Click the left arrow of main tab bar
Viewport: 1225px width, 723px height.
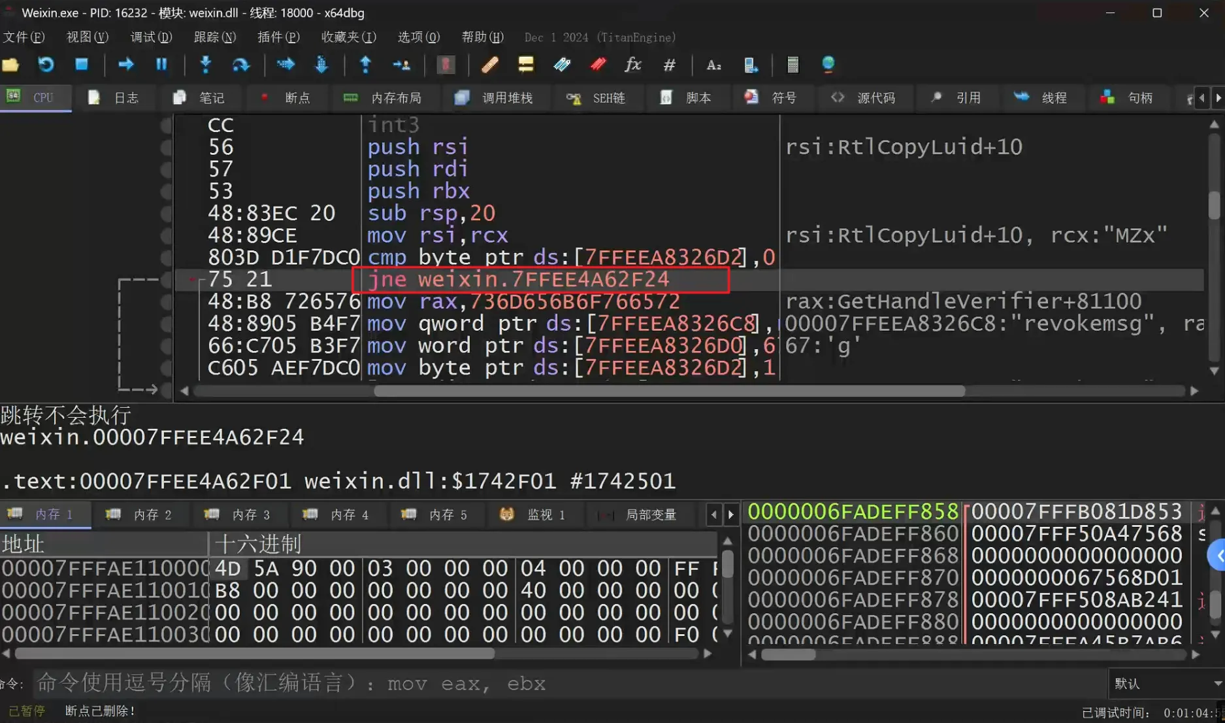coord(1202,98)
